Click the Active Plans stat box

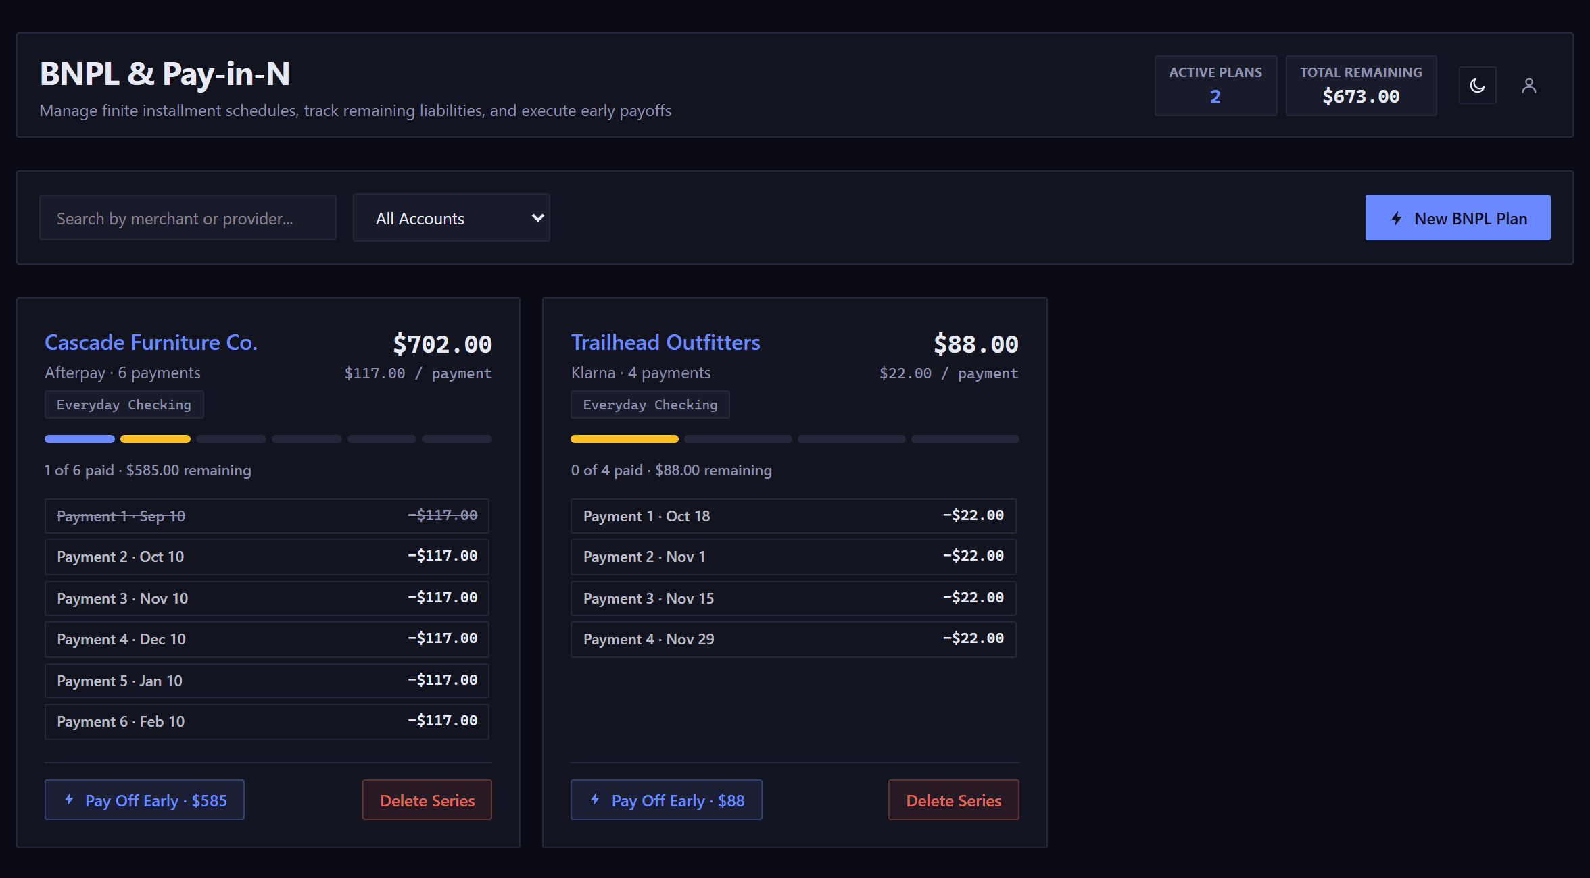pos(1215,86)
